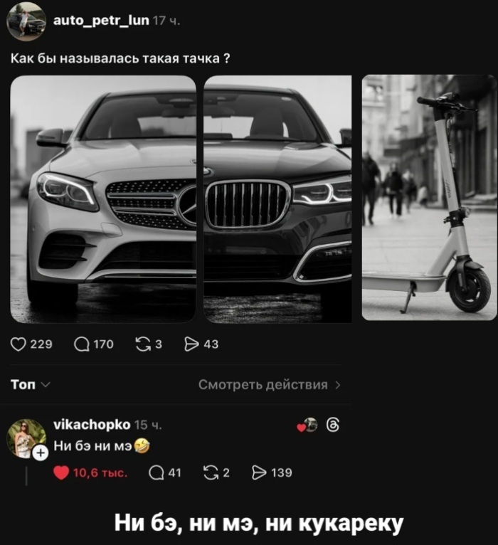This screenshot has width=498, height=545.
Task: Open the vikachopko profile name
Action: click(92, 425)
